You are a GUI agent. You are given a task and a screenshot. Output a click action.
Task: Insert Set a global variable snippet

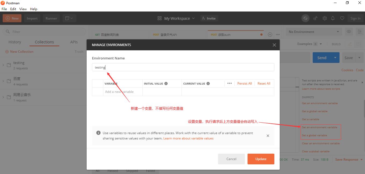(x=314, y=135)
